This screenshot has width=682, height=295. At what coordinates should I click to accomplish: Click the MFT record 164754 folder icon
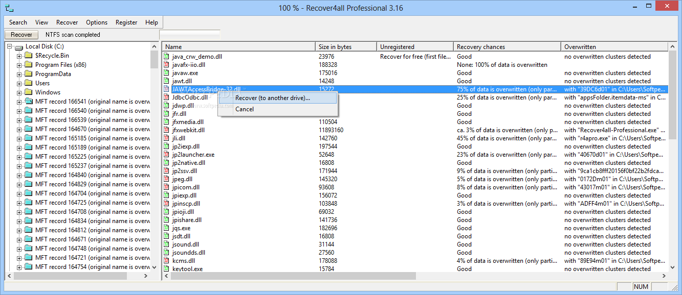tap(28, 267)
